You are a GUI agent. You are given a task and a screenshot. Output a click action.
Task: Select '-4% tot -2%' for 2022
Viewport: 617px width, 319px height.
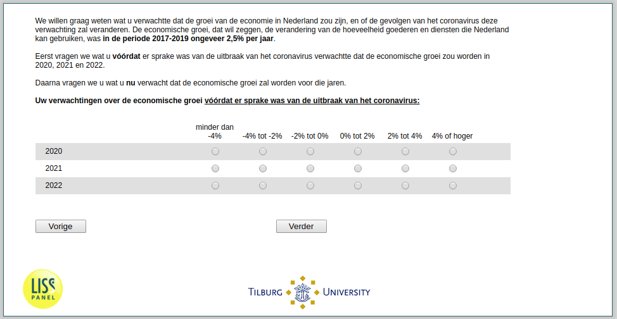263,185
